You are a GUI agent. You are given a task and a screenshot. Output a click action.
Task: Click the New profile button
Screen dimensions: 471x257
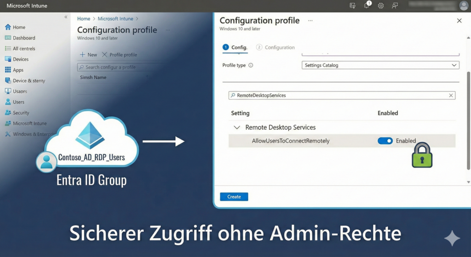point(88,55)
